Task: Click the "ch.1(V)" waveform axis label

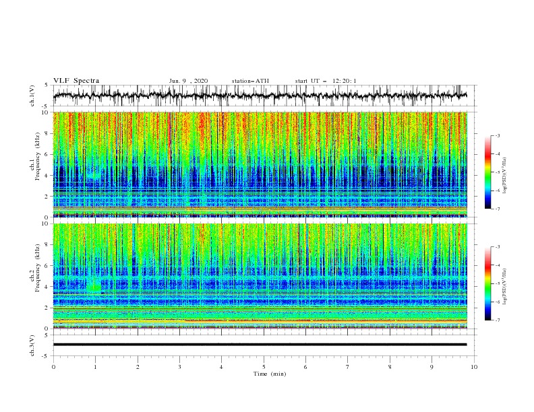Action: pos(32,96)
